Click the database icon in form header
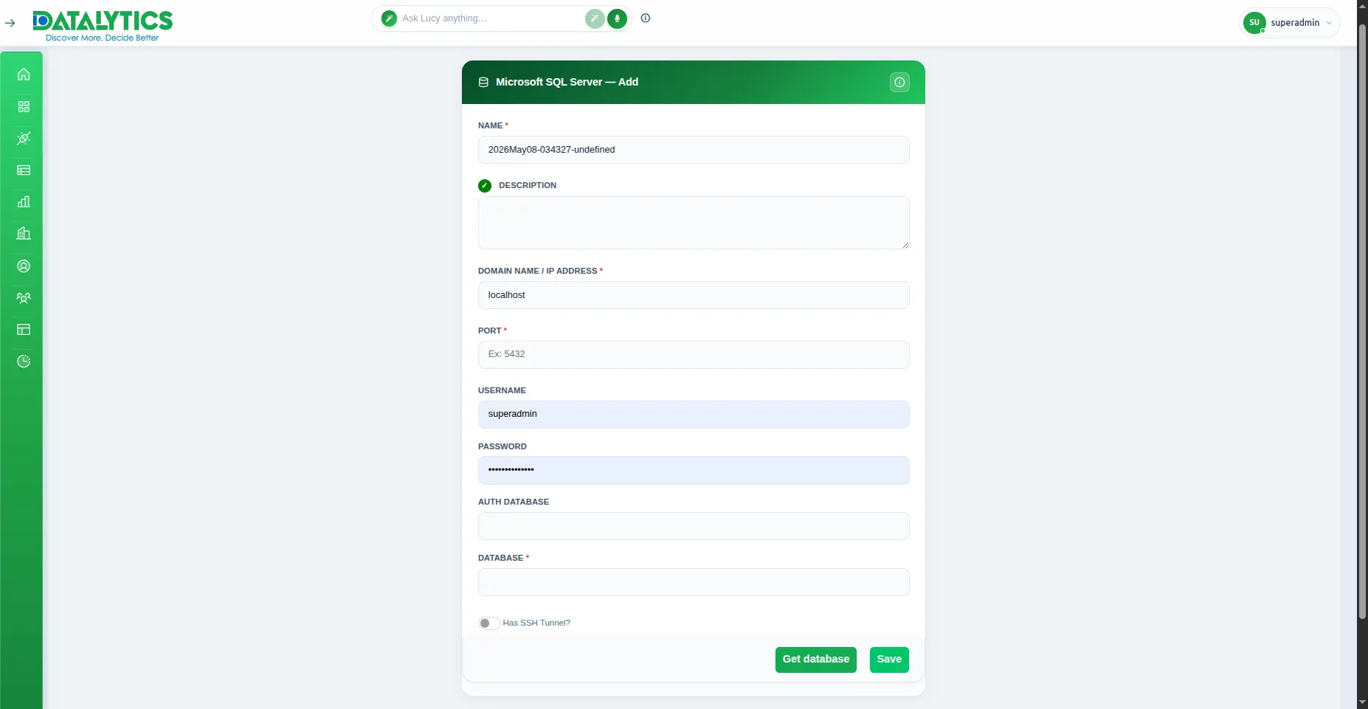This screenshot has width=1368, height=709. tap(483, 83)
